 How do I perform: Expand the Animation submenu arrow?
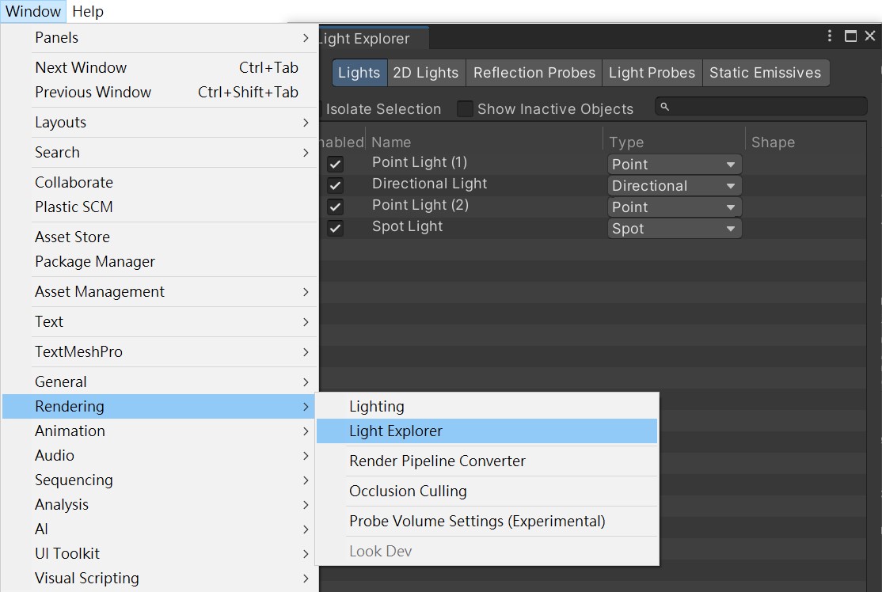pyautogui.click(x=306, y=431)
